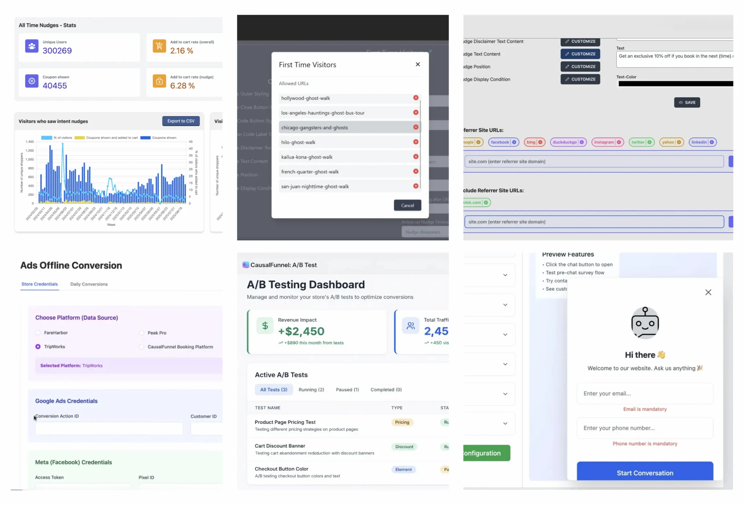This screenshot has width=744, height=505.
Task: Expand the topmost collapsed section chevron
Action: click(505, 275)
